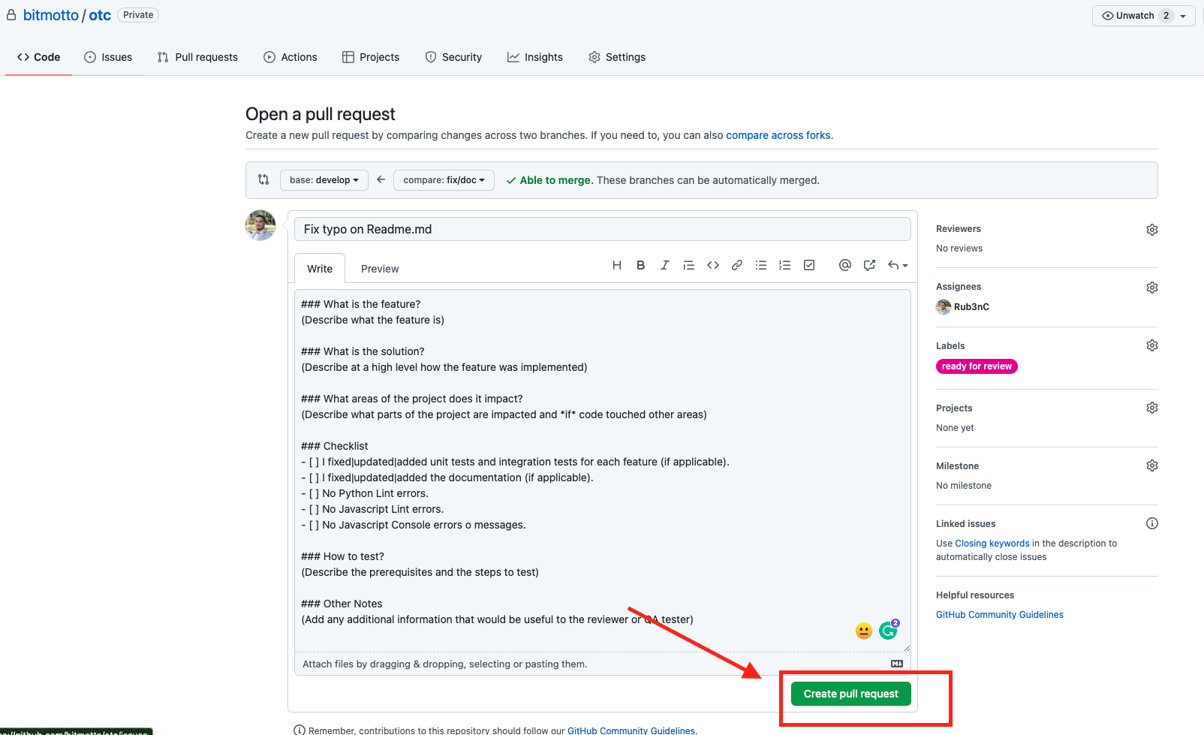Click Create pull request button
Viewport: 1204px width, 735px height.
tap(850, 694)
